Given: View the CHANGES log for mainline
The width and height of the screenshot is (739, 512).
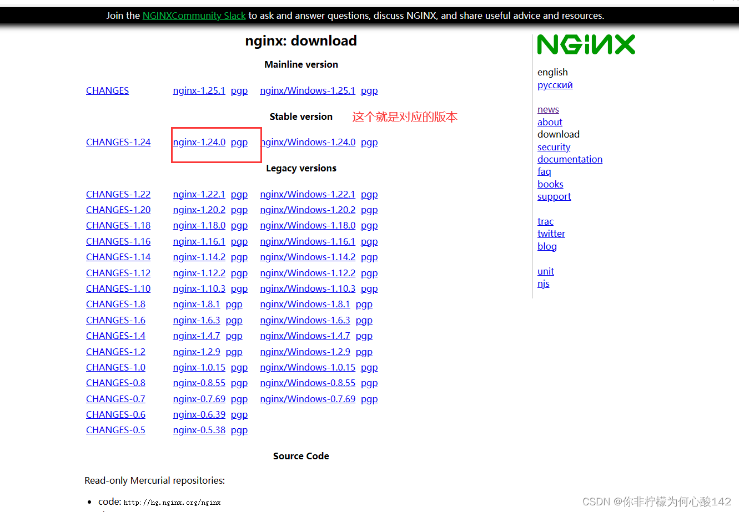Looking at the screenshot, I should (x=107, y=90).
